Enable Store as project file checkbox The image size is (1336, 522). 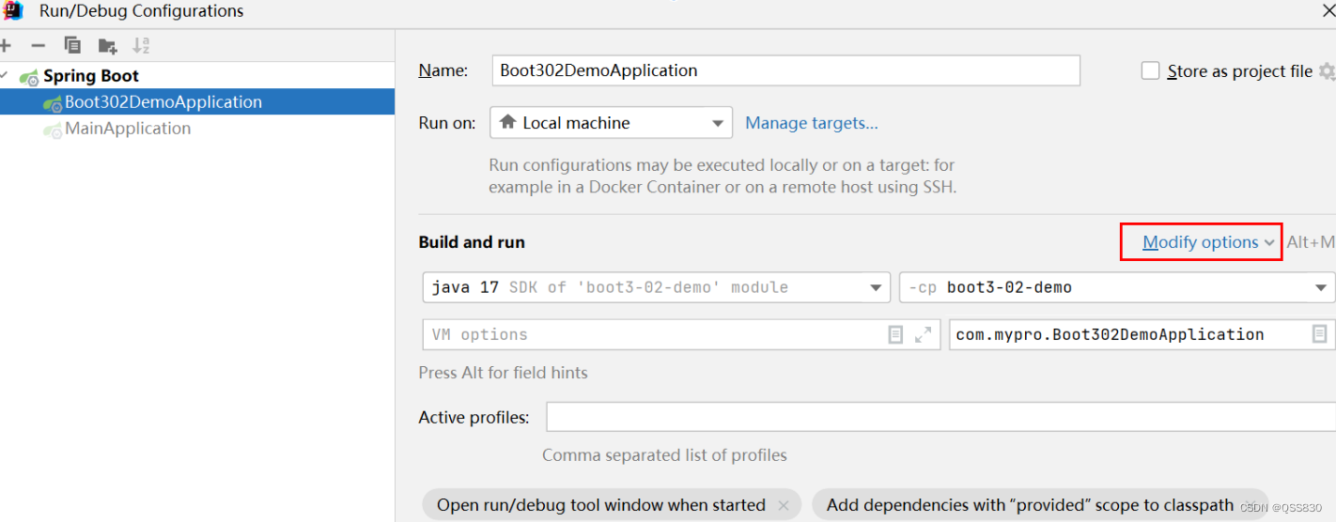pyautogui.click(x=1150, y=71)
